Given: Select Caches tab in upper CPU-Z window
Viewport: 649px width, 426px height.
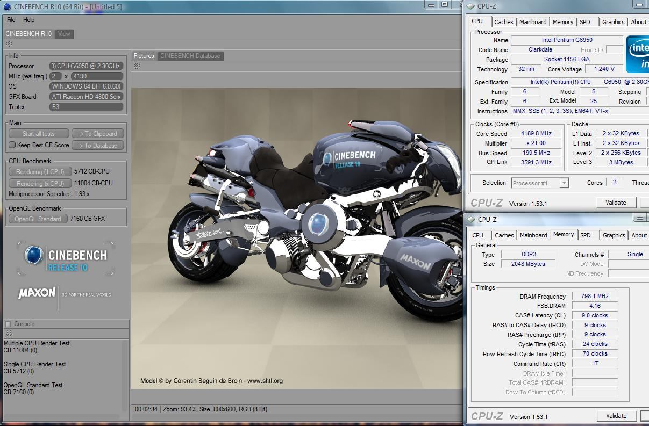Looking at the screenshot, I should pyautogui.click(x=504, y=22).
